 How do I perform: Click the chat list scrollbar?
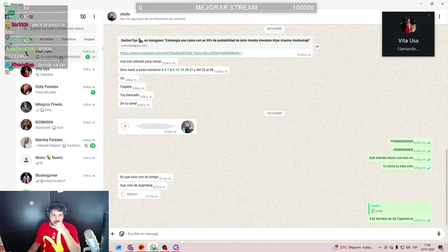[x=102, y=48]
